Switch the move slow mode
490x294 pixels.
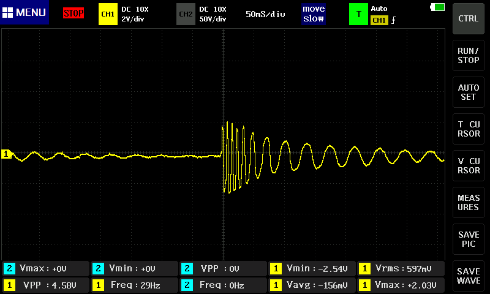(x=314, y=13)
